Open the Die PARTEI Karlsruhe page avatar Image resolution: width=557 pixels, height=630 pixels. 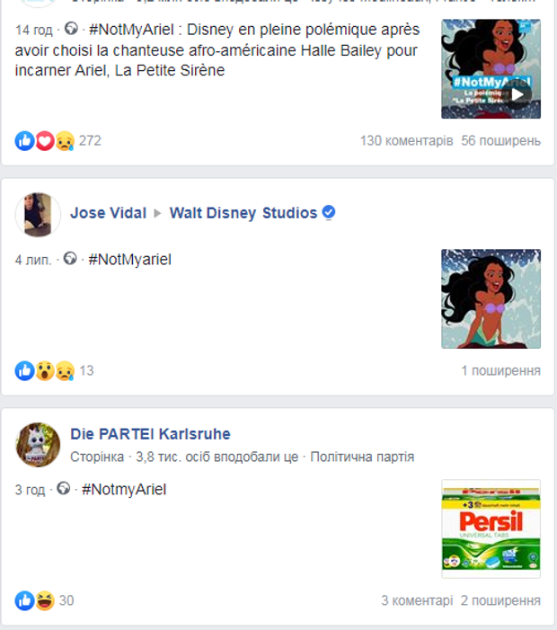38,445
